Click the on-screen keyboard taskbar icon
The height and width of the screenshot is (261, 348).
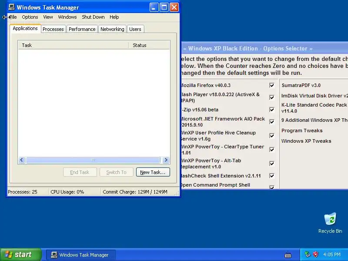click(x=288, y=255)
